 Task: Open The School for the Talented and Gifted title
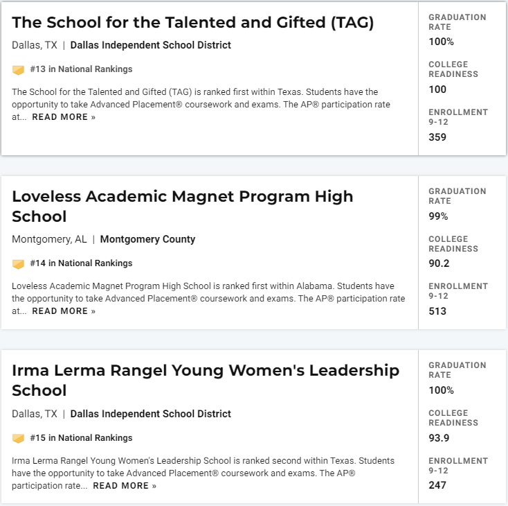(193, 22)
